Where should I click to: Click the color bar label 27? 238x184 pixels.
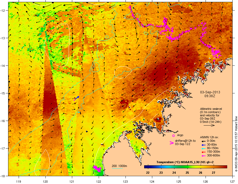(214, 173)
